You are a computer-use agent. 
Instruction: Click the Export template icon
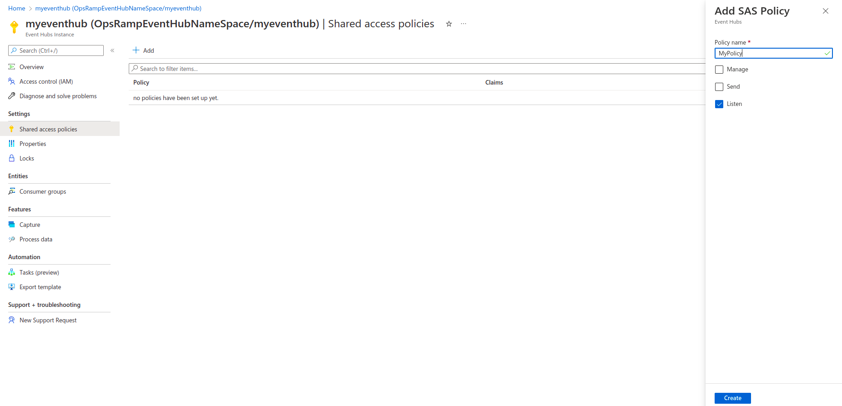12,287
